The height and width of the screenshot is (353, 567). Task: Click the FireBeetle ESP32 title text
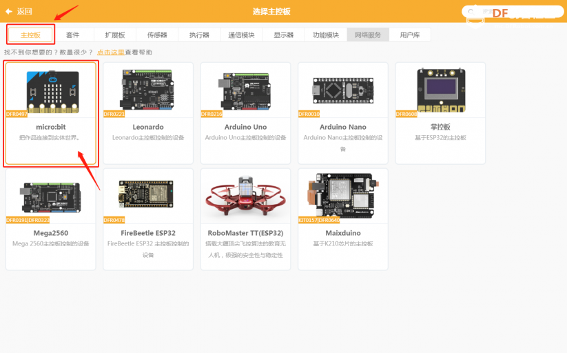coord(148,233)
